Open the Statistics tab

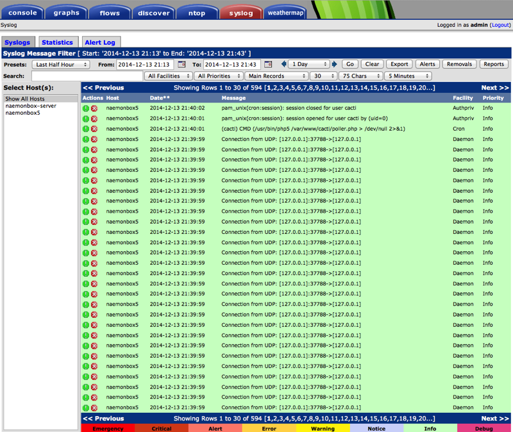pos(58,42)
